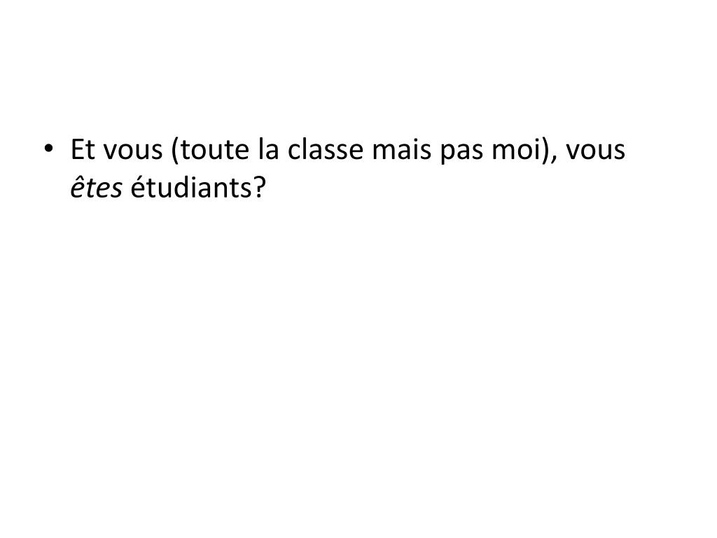Click the space between "êtes" and "étudiants"
Image resolution: width=717 pixels, height=538 pixels.
point(127,188)
